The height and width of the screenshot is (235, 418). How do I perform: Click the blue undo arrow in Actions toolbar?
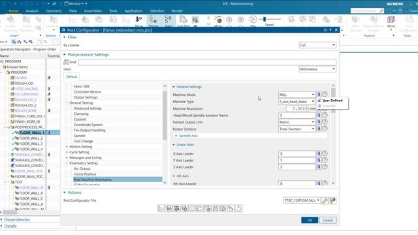(231, 208)
